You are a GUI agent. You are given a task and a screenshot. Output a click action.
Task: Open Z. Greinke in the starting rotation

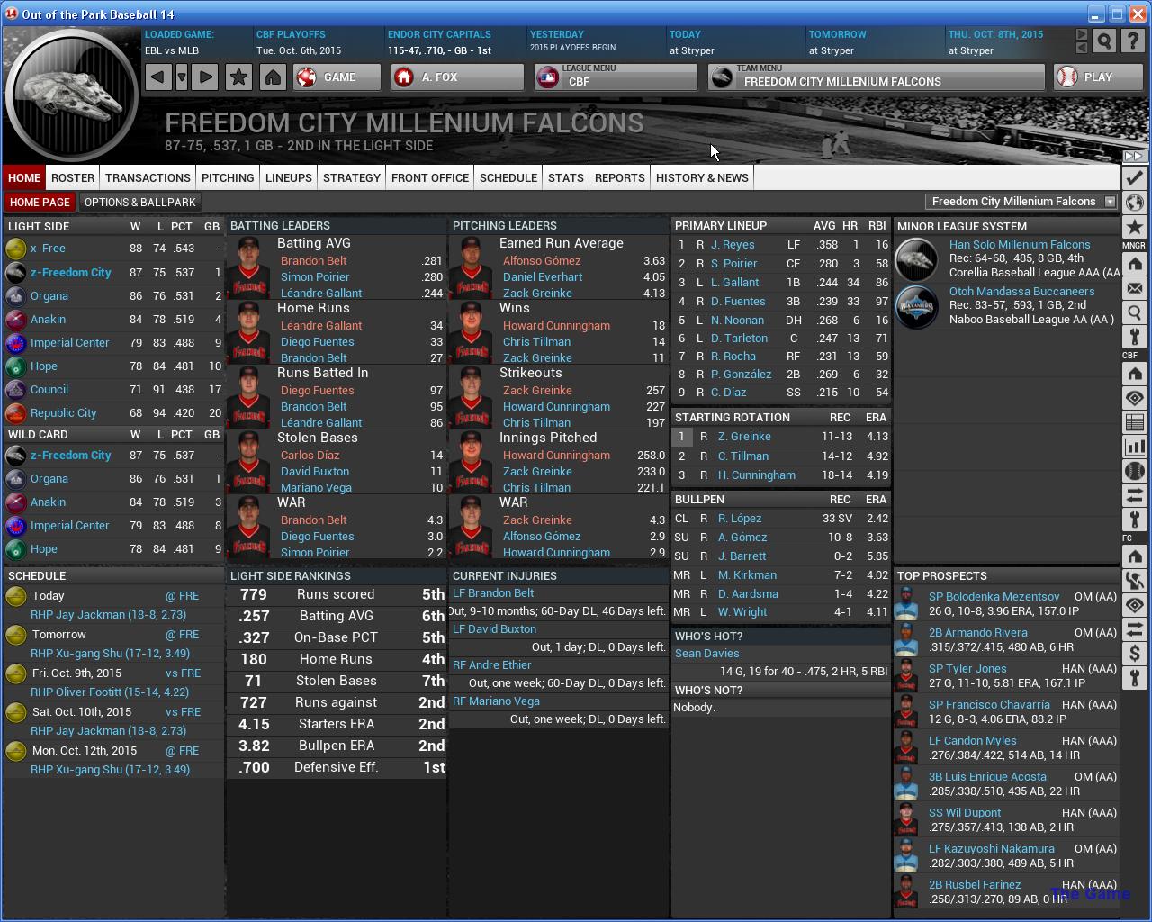tap(744, 437)
